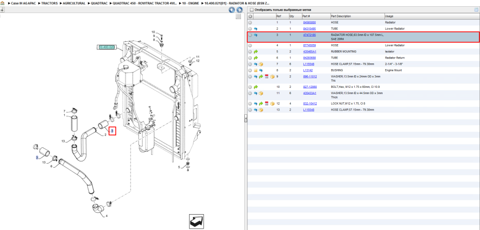
Task: Click green arrow on LOCK NUT row
Action: click(x=261, y=104)
